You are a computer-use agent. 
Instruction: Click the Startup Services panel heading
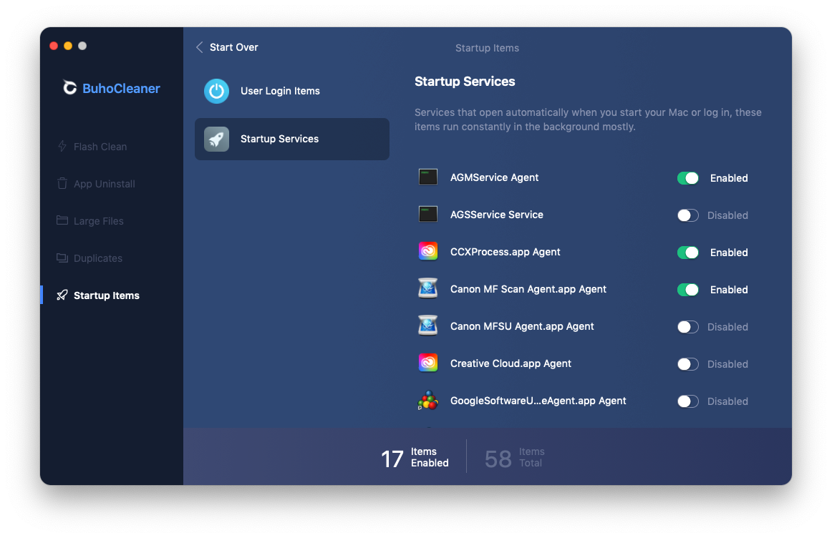(465, 81)
